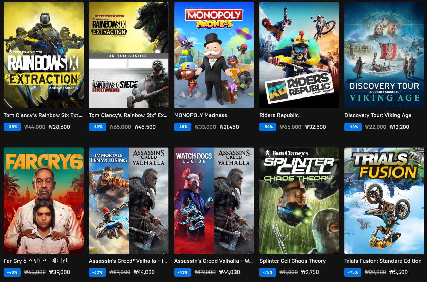427x282 pixels.
Task: Click the -50% discount badge under Riders Republic
Action: [x=268, y=127]
